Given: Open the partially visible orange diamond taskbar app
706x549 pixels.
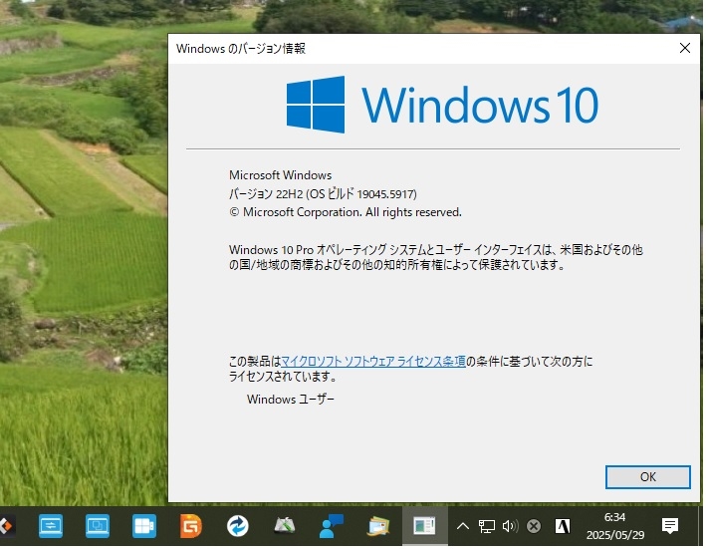Looking at the screenshot, I should click(6, 528).
